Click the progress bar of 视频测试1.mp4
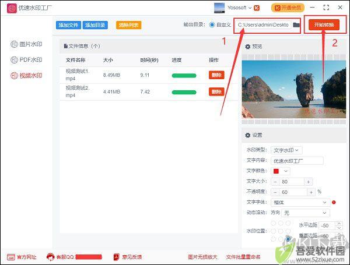This screenshot has width=350, height=265. pyautogui.click(x=184, y=76)
